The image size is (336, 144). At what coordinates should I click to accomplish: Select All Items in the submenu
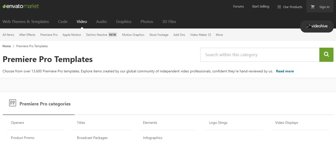click(x=8, y=35)
